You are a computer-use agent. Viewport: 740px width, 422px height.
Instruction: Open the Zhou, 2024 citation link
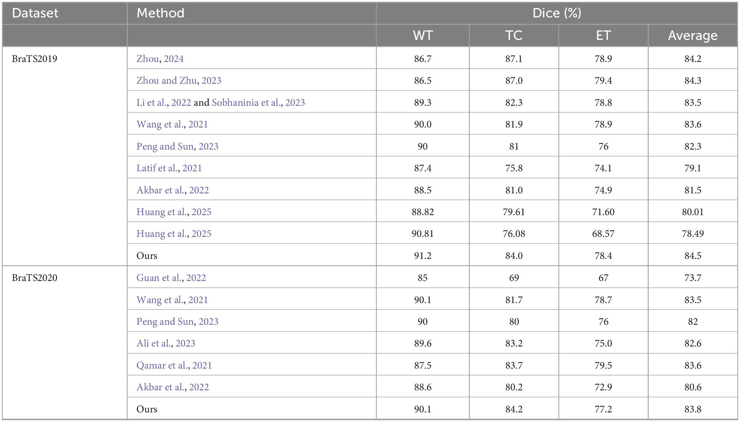click(160, 58)
